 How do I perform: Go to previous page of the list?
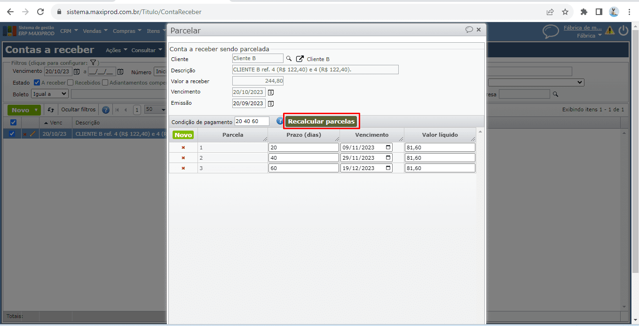[x=126, y=110]
